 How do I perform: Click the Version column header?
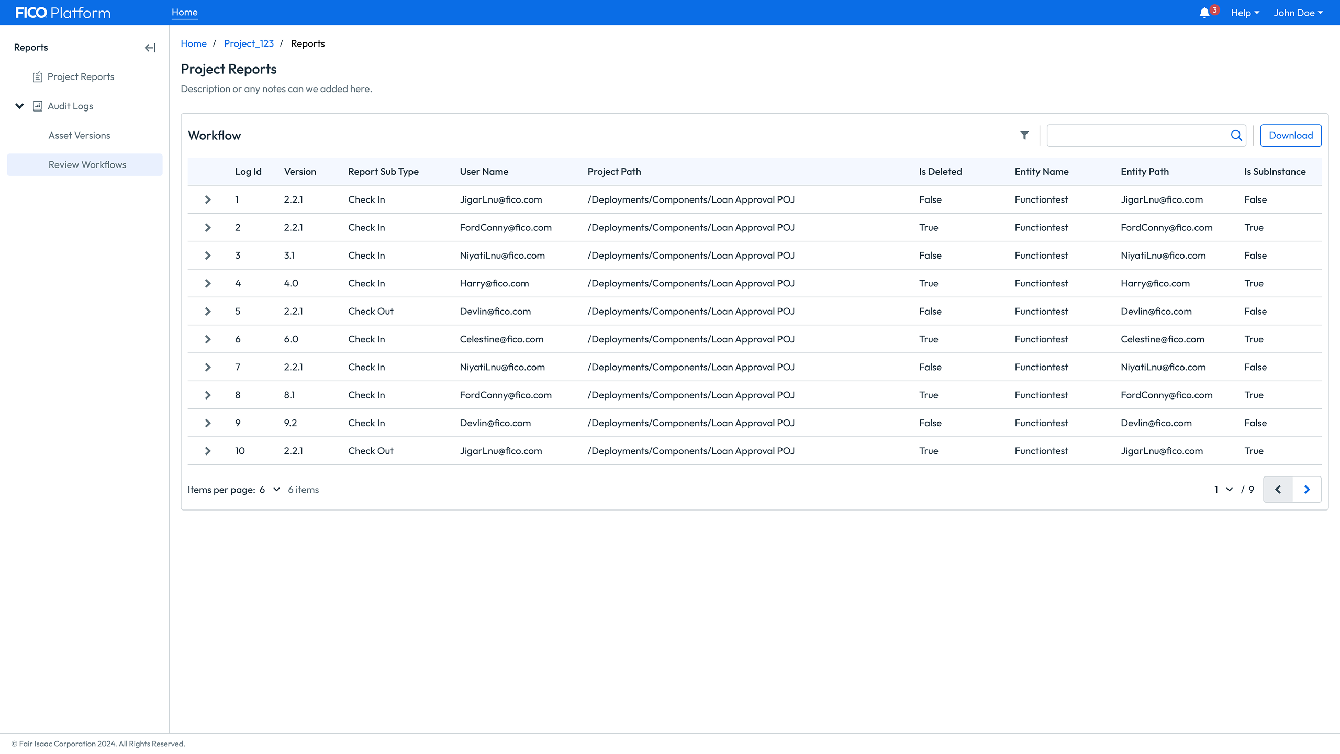click(x=300, y=172)
